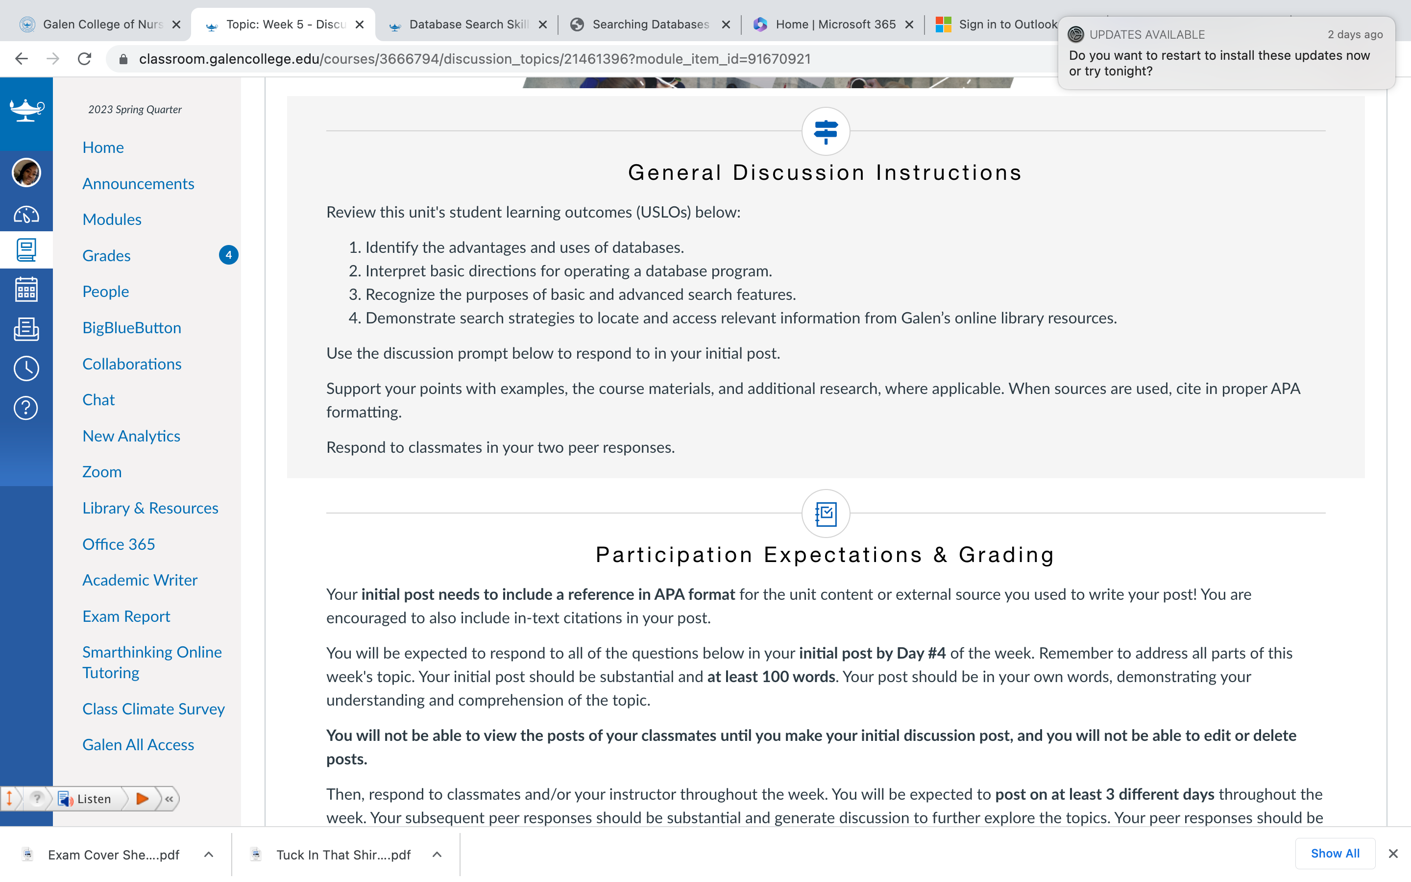Click the user profile avatar

[x=26, y=172]
